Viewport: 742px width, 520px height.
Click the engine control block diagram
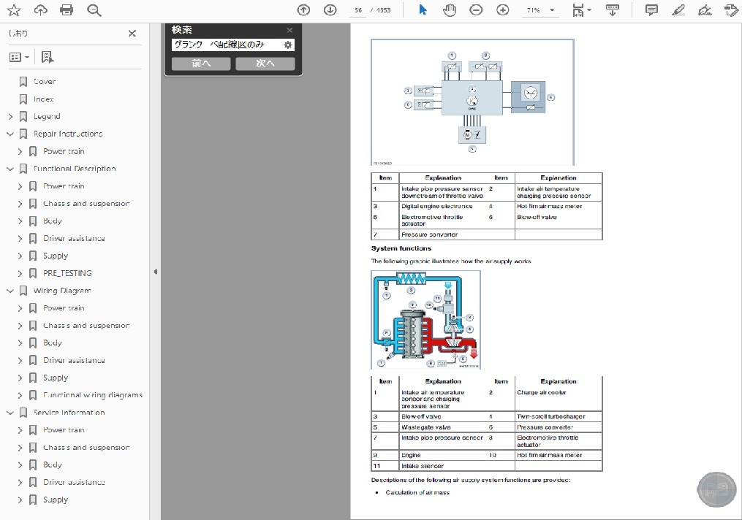(473, 102)
